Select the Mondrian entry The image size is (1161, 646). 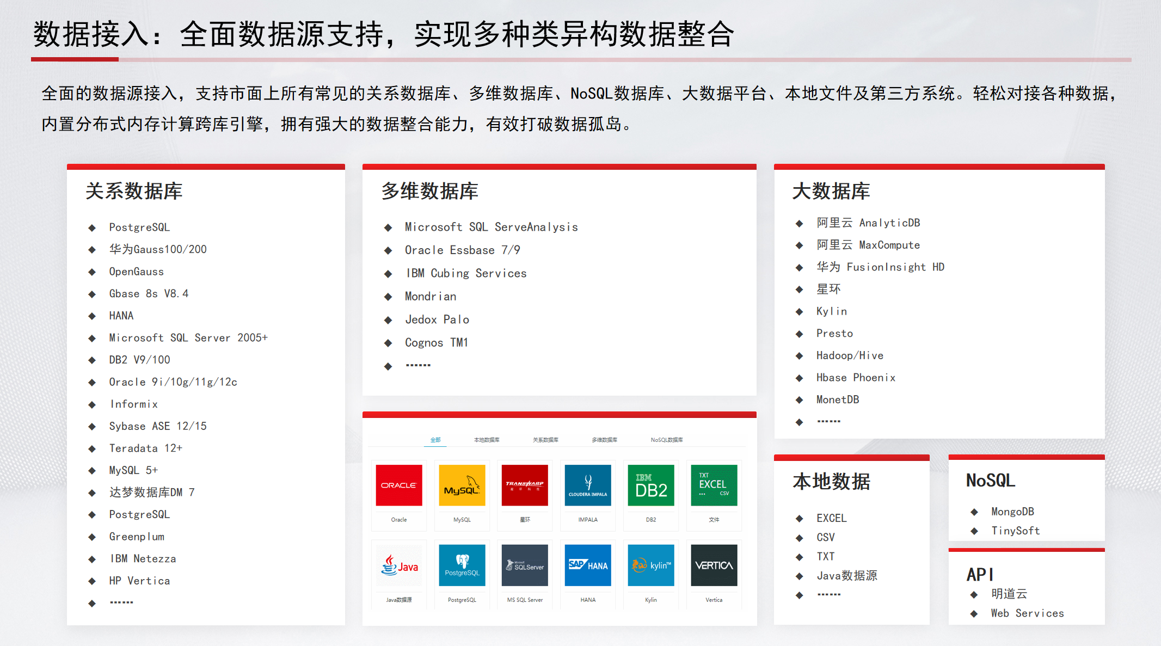click(431, 297)
